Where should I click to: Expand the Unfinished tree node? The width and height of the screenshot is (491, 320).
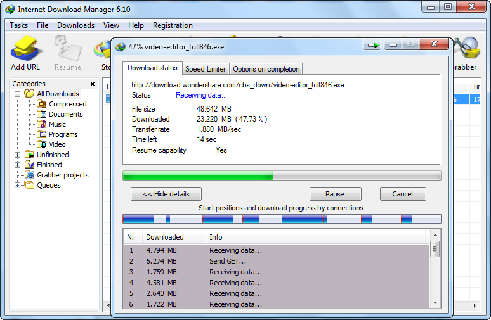pos(18,155)
